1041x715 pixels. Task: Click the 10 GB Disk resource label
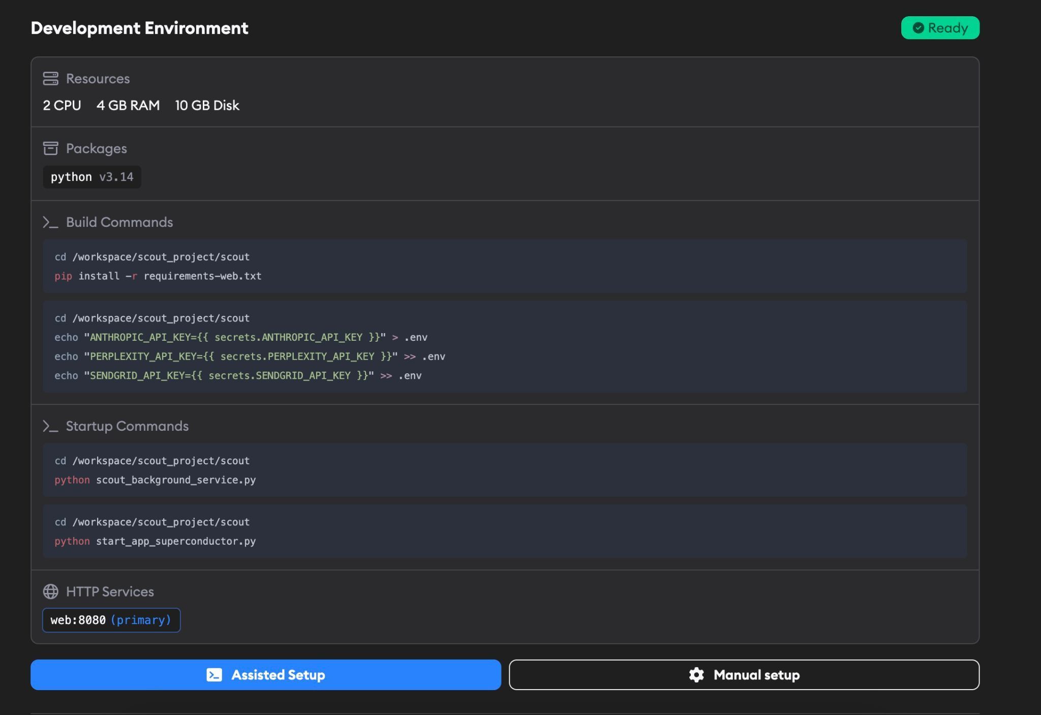(x=207, y=105)
